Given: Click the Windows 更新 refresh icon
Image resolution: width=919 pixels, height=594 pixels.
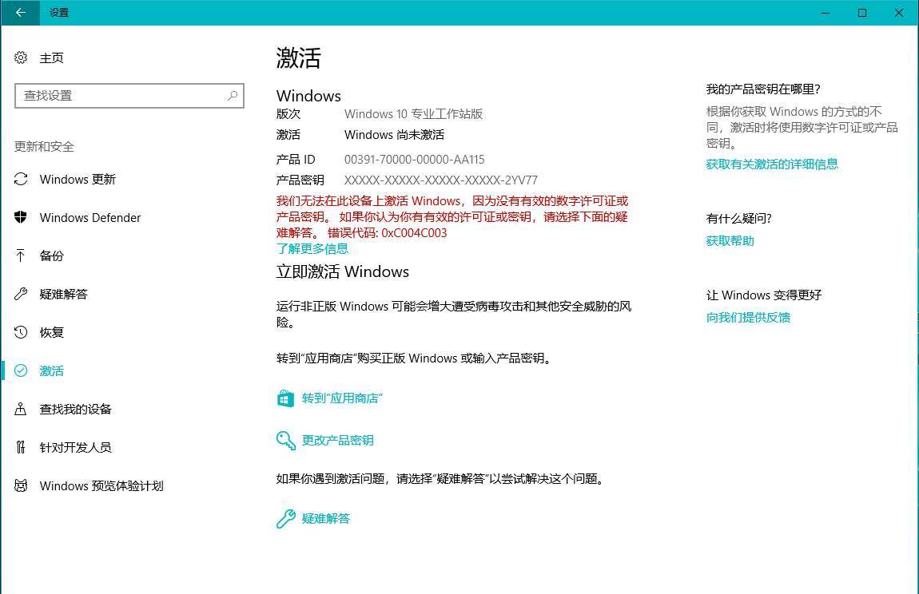Looking at the screenshot, I should (21, 179).
